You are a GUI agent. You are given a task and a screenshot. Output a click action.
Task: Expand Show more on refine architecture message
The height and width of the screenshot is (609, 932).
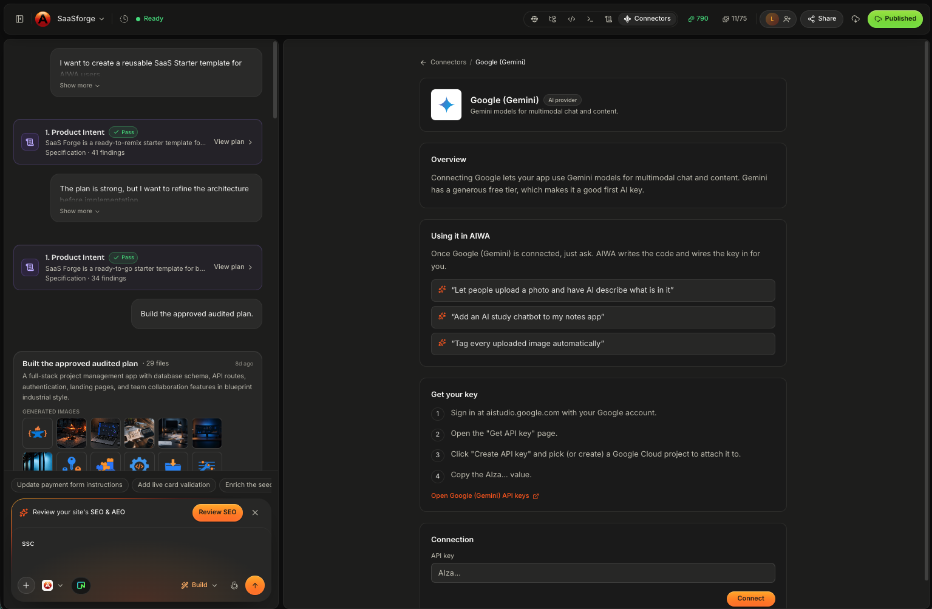tap(80, 211)
